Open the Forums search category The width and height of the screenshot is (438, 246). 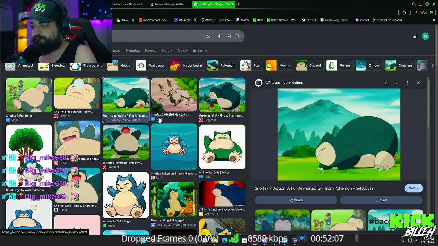pos(151,51)
